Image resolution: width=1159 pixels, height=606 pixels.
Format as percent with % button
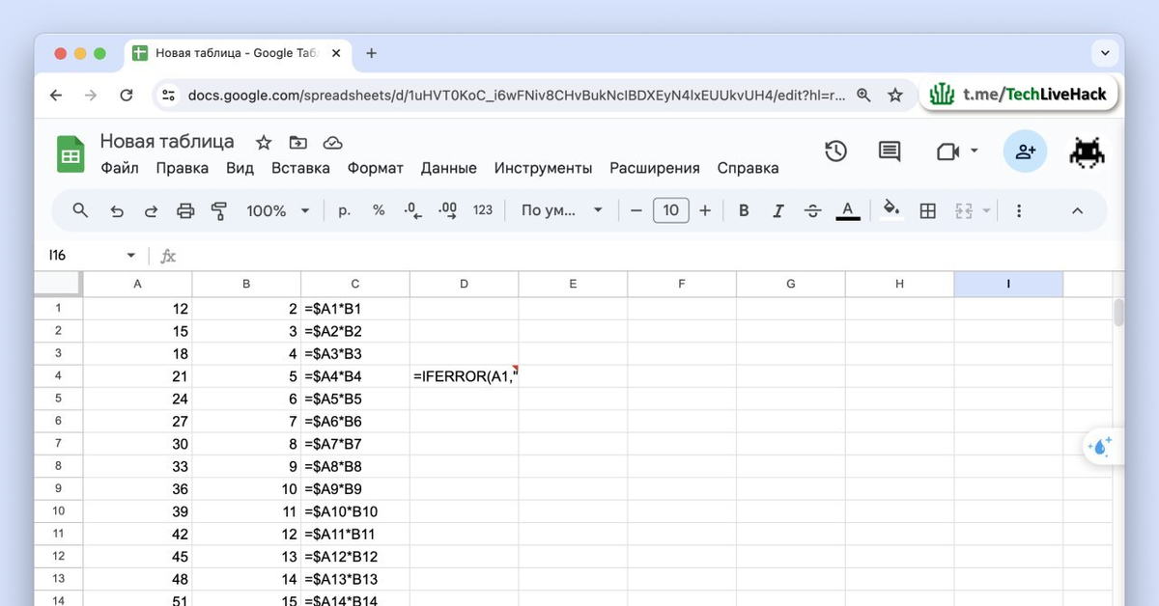point(379,210)
